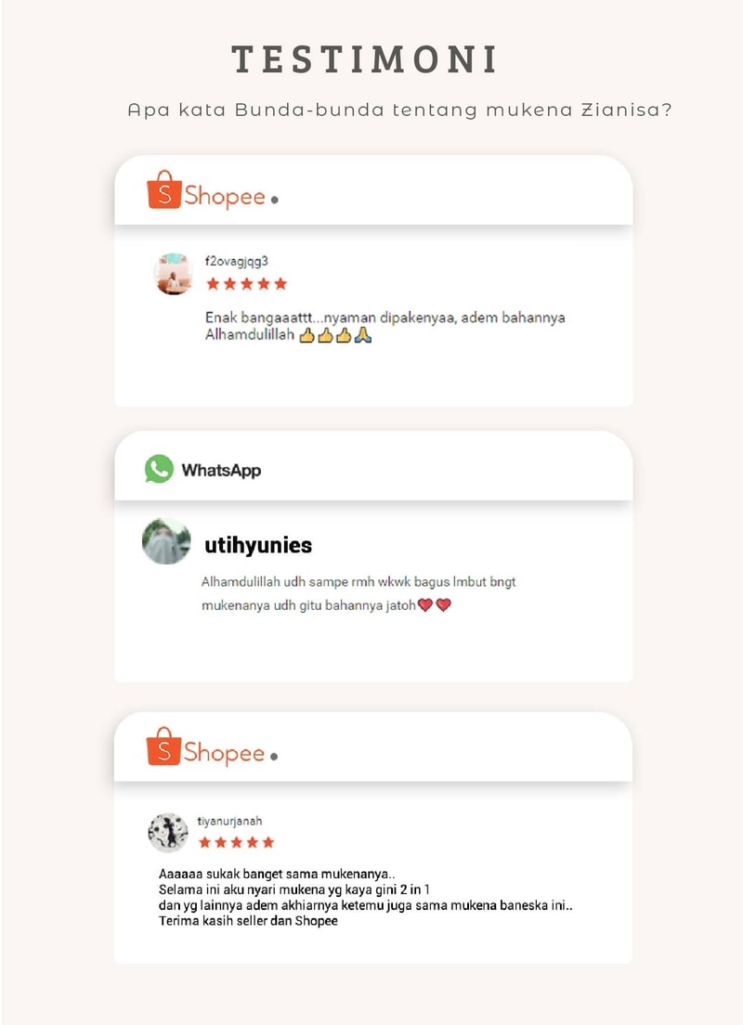
Task: Open tiyanurjanah profile avatar
Action: [168, 833]
